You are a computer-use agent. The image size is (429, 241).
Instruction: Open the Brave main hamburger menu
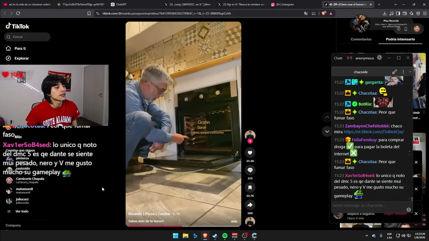[x=425, y=13]
